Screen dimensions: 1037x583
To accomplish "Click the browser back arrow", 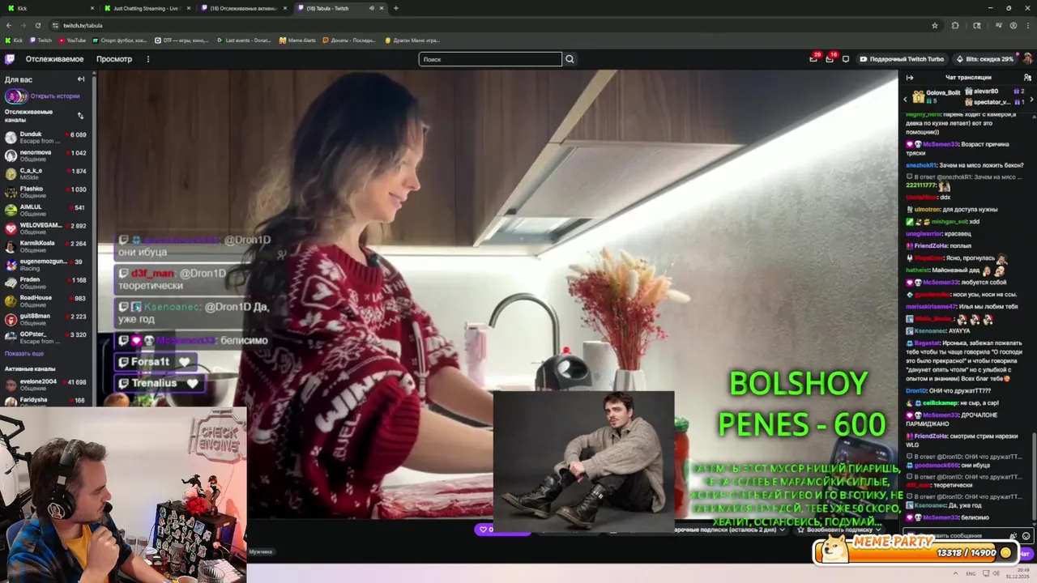I will [8, 25].
